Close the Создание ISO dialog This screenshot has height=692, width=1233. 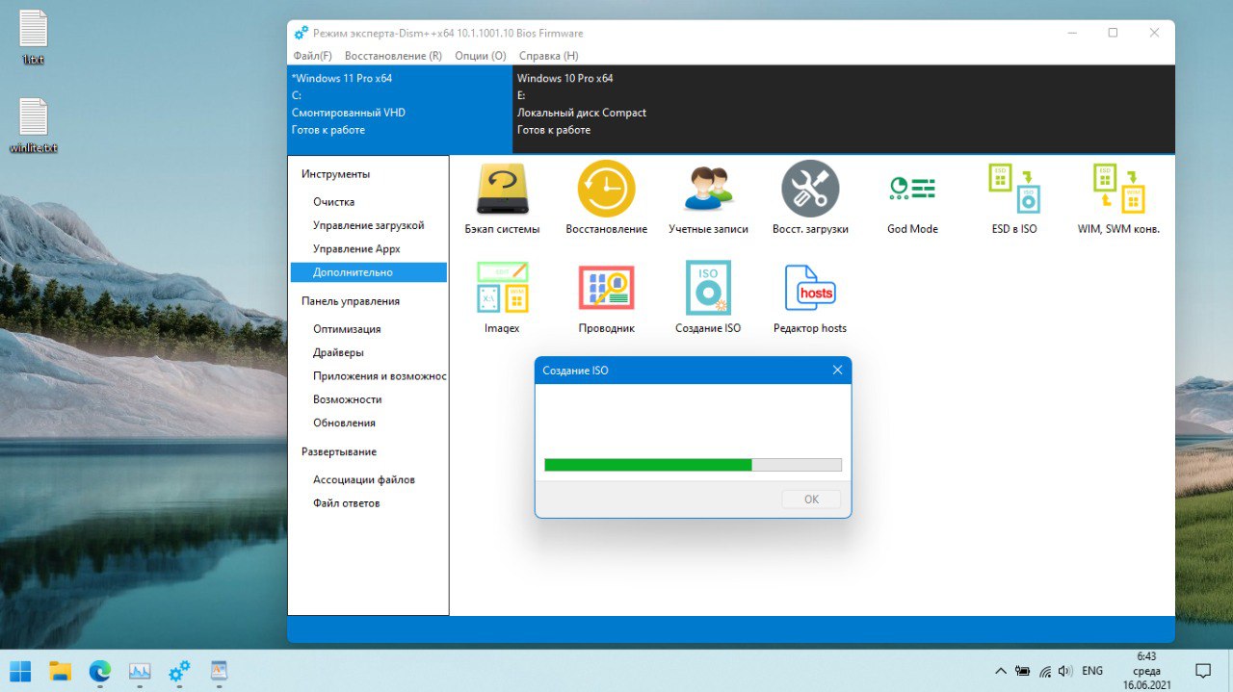click(836, 371)
